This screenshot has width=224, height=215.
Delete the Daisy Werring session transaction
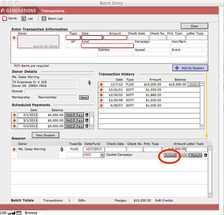[x=205, y=155]
